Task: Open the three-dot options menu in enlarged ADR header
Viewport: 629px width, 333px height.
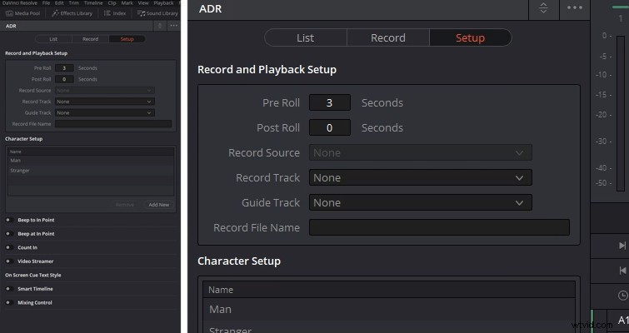Action: [x=575, y=8]
